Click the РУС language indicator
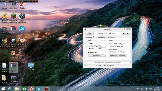Viewport: 162px width, 91px height. (x=151, y=89)
